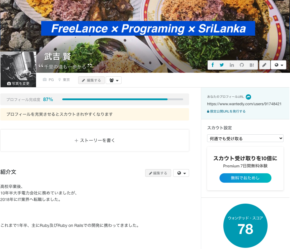Click the 東京 location label
The height and width of the screenshot is (249, 290).
[66, 80]
